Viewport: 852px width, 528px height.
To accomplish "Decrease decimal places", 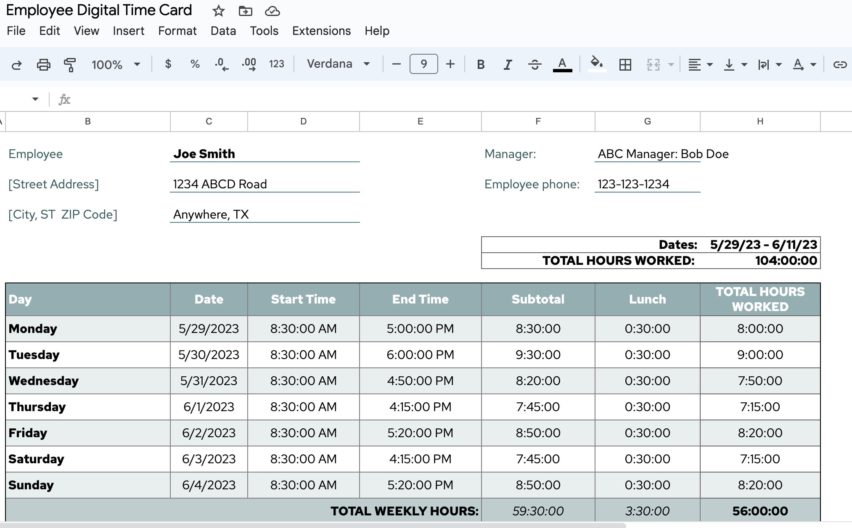I will tap(220, 64).
